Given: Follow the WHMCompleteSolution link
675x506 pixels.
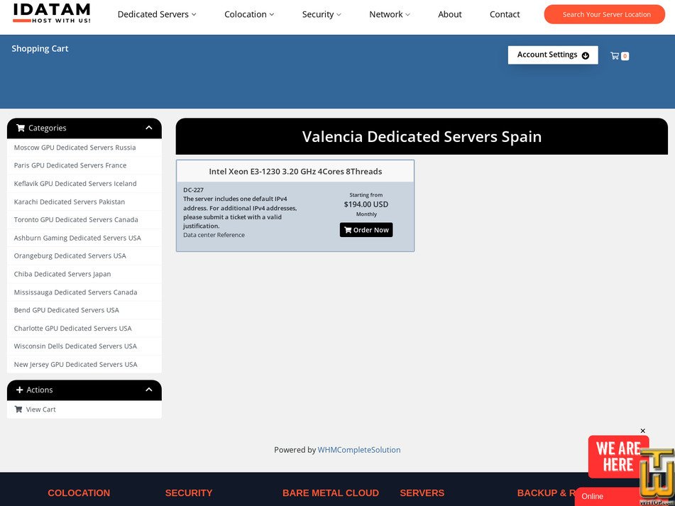Looking at the screenshot, I should coord(359,450).
